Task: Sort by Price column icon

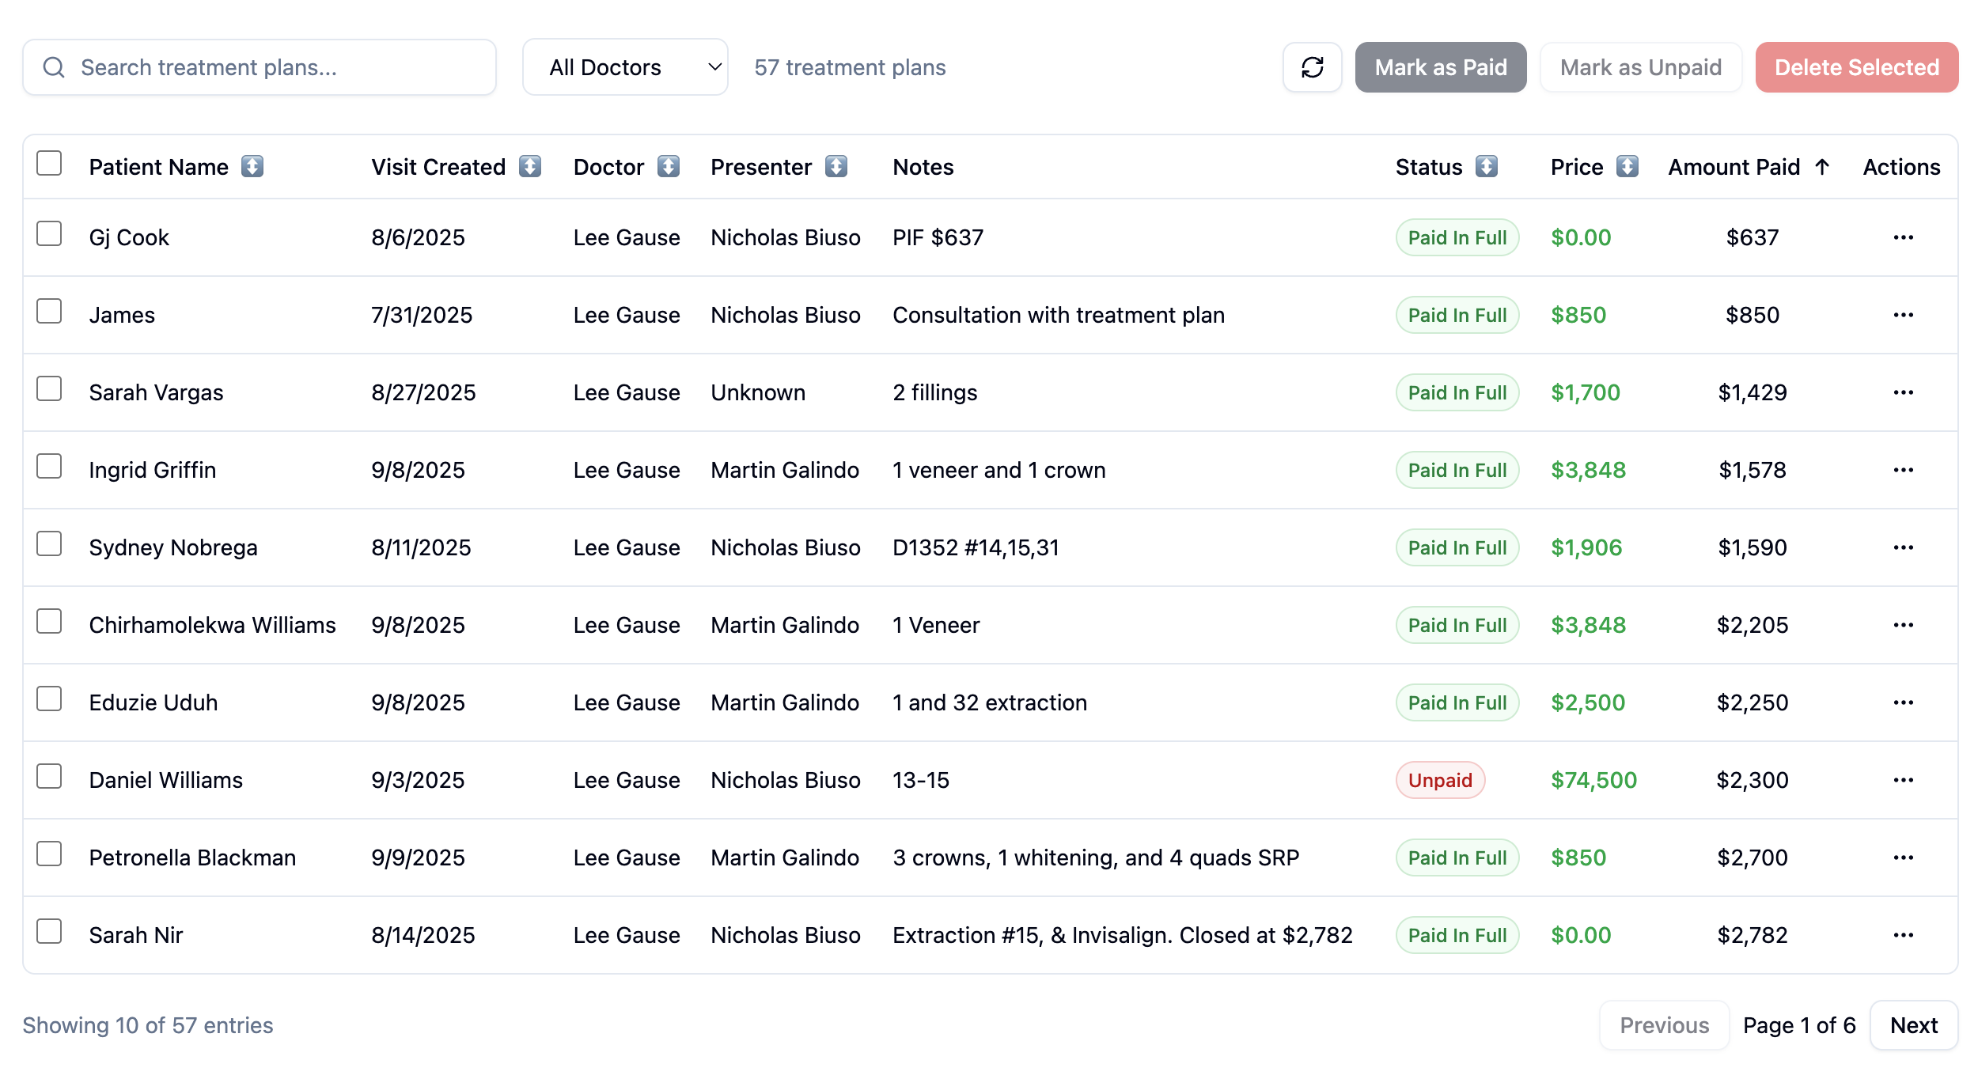Action: coord(1627,167)
